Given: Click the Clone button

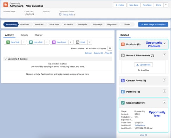Looking at the screenshot, I should [x=159, y=5].
